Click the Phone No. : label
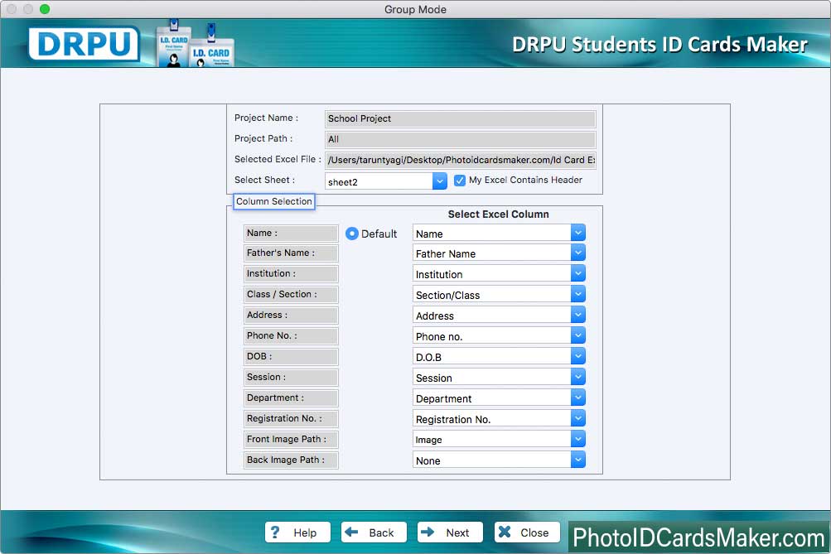 tap(291, 335)
